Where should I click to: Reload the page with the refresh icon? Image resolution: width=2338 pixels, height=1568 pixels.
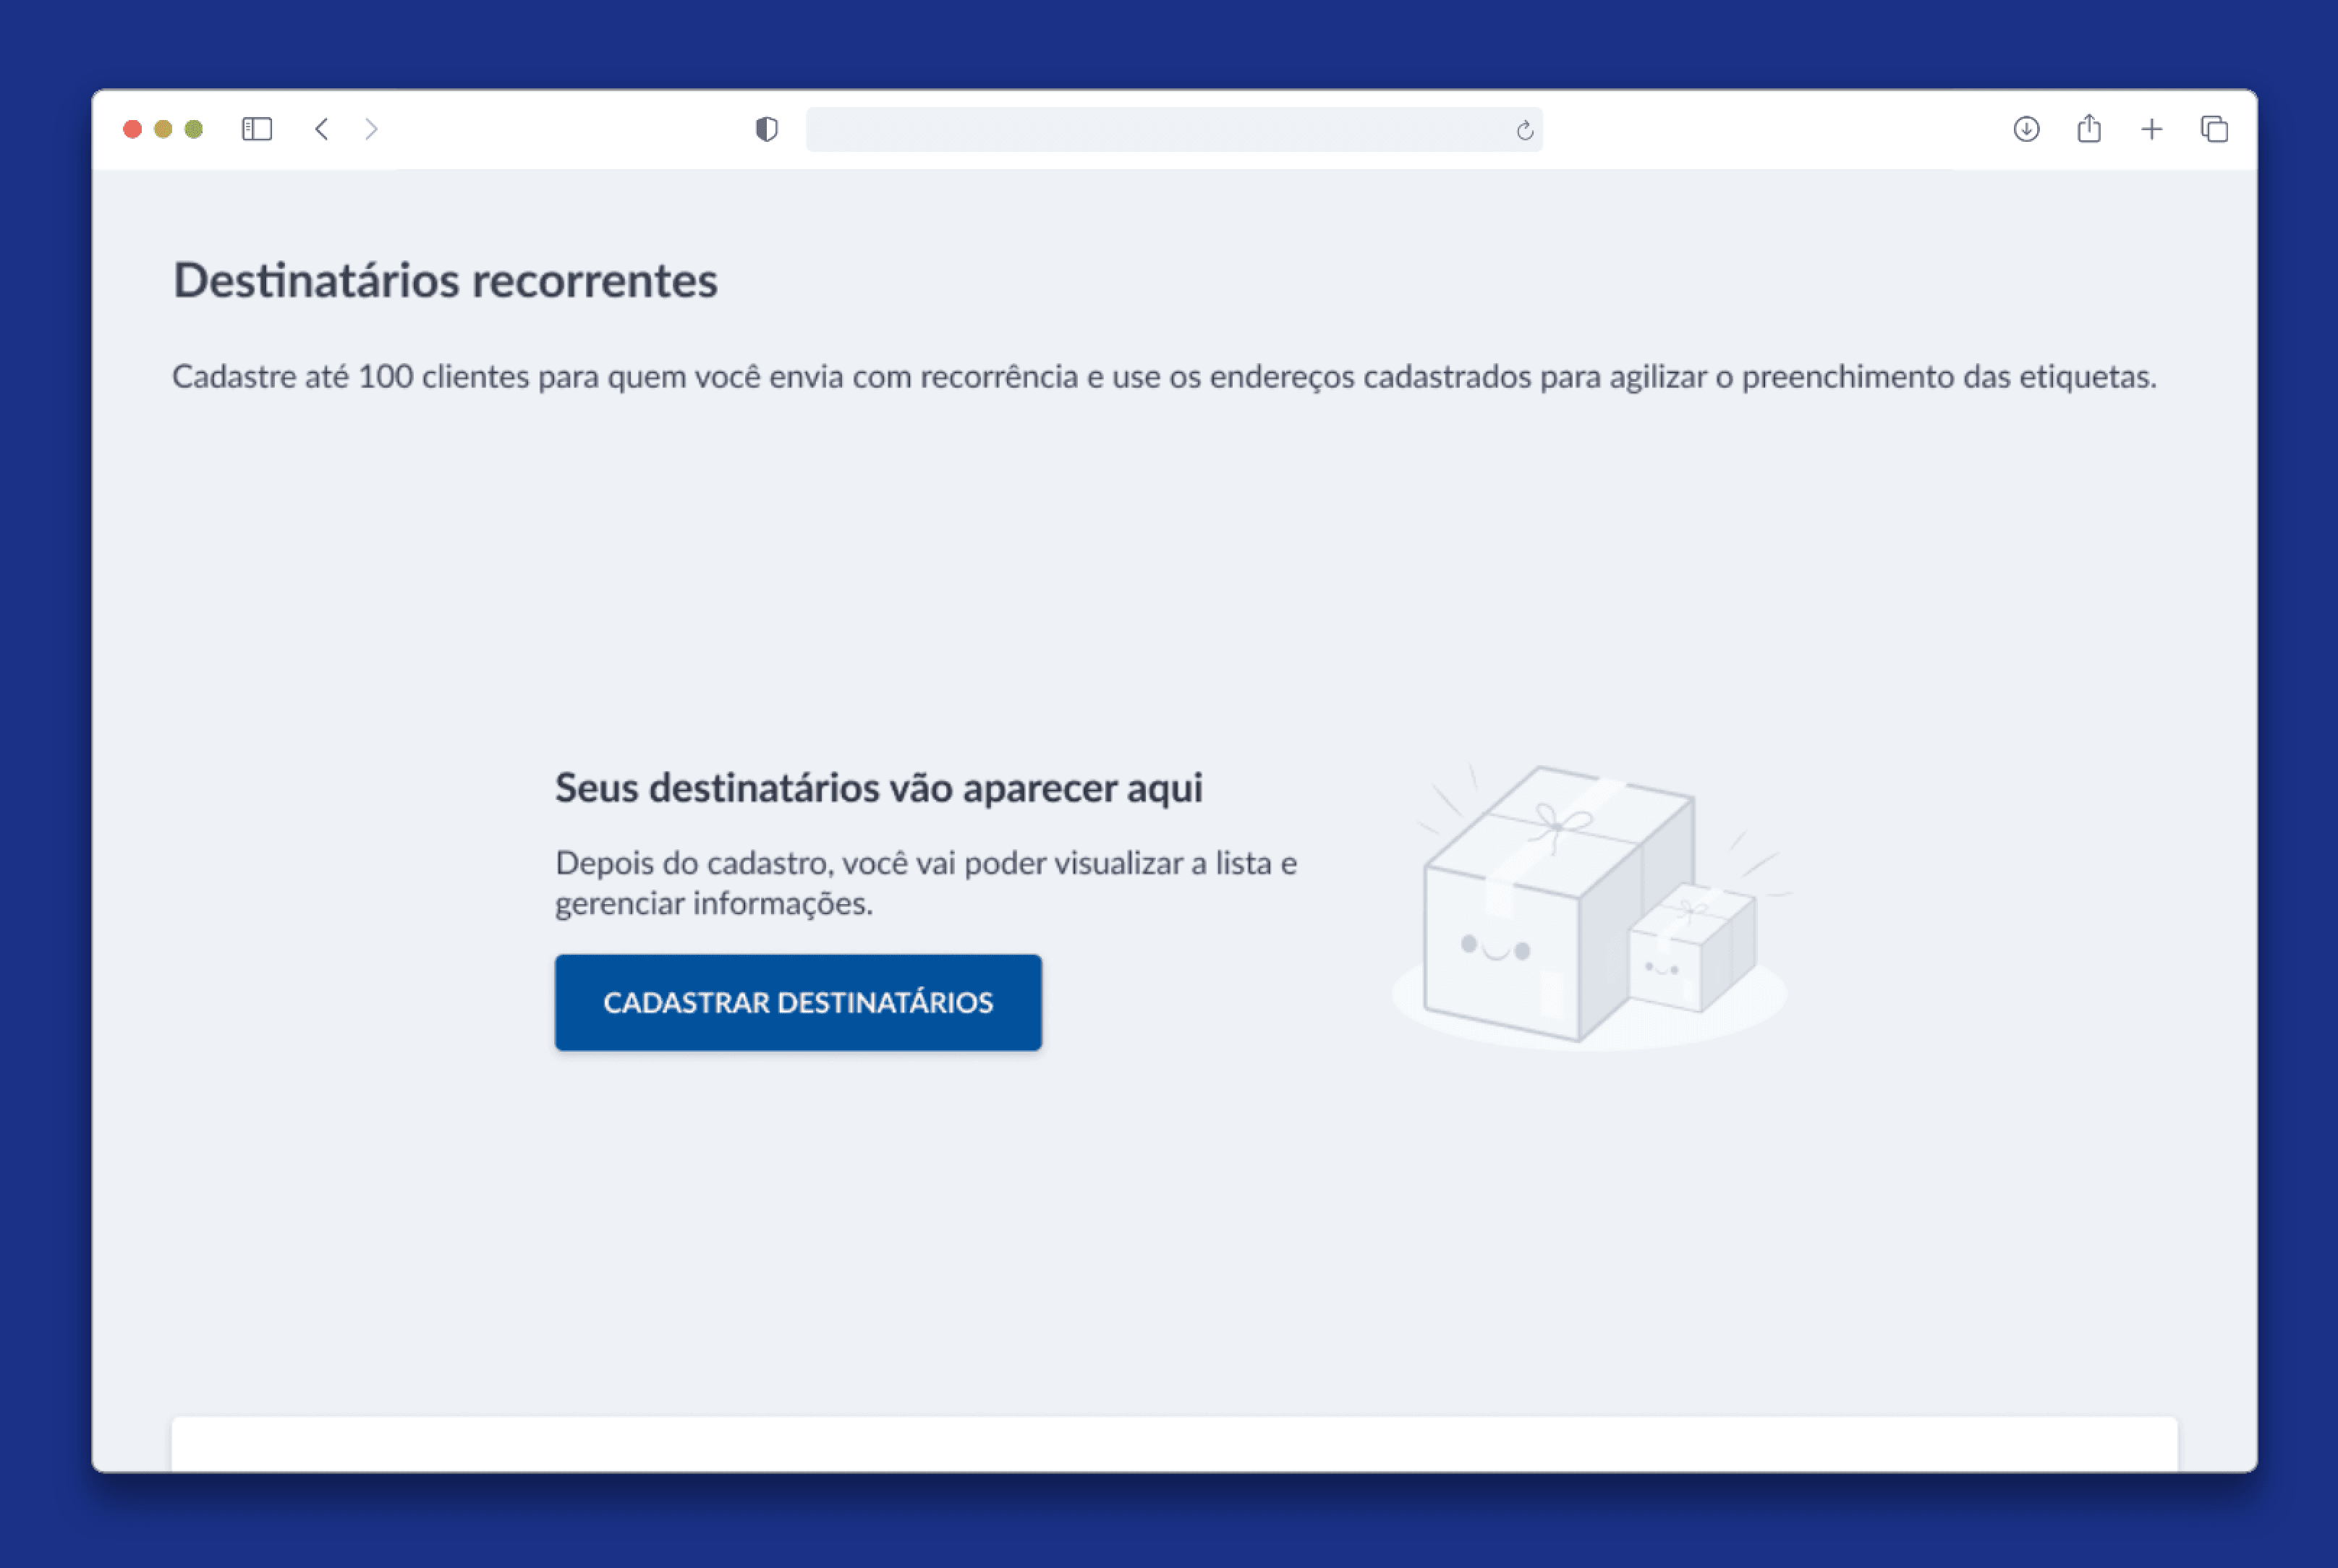(1524, 130)
